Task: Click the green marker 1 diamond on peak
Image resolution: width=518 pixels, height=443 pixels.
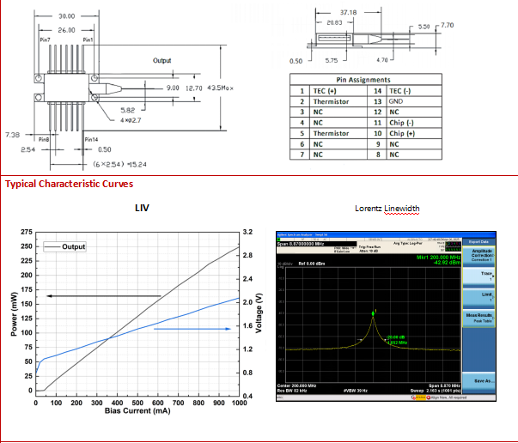Action: click(x=373, y=313)
